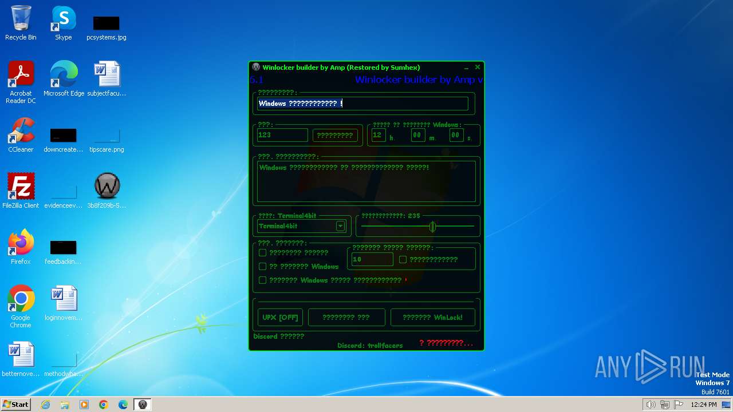This screenshot has width=733, height=412.
Task: Minimize the Winlocker builder window
Action: [x=466, y=68]
